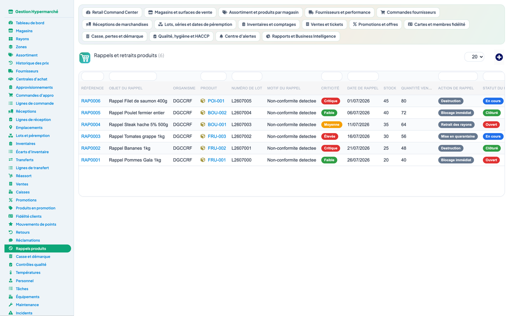Image resolution: width=510 pixels, height=316 pixels.
Task: Click the Assortiment tag icon in sidebar
Action: click(11, 55)
